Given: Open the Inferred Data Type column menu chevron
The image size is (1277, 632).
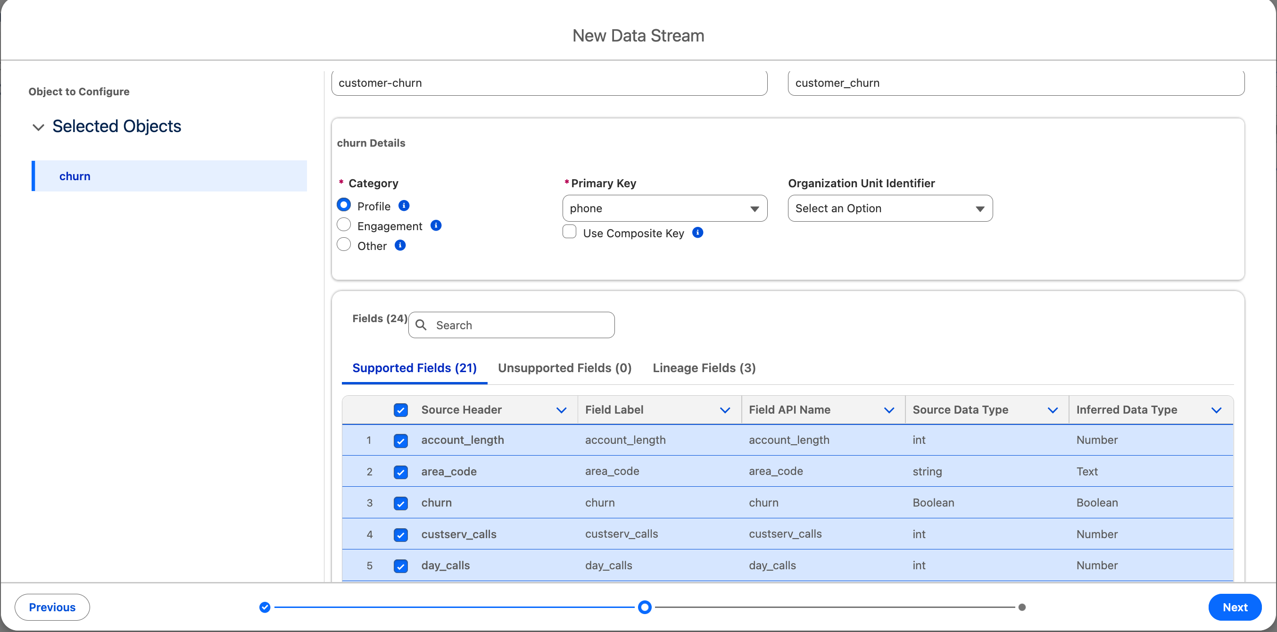Looking at the screenshot, I should [x=1216, y=410].
